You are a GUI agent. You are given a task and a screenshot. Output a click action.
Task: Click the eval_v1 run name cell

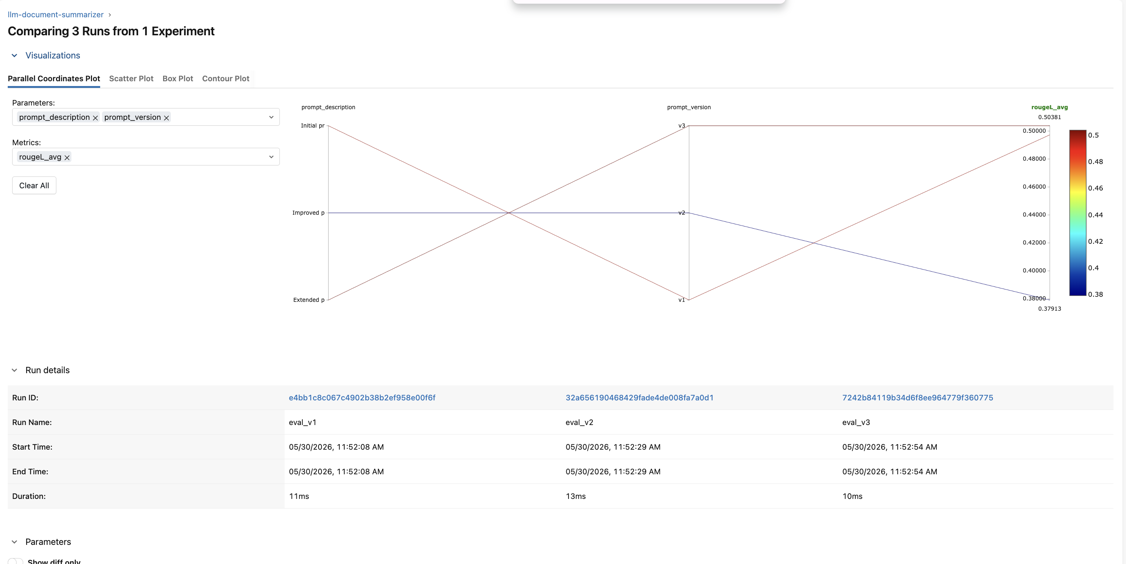pos(302,422)
